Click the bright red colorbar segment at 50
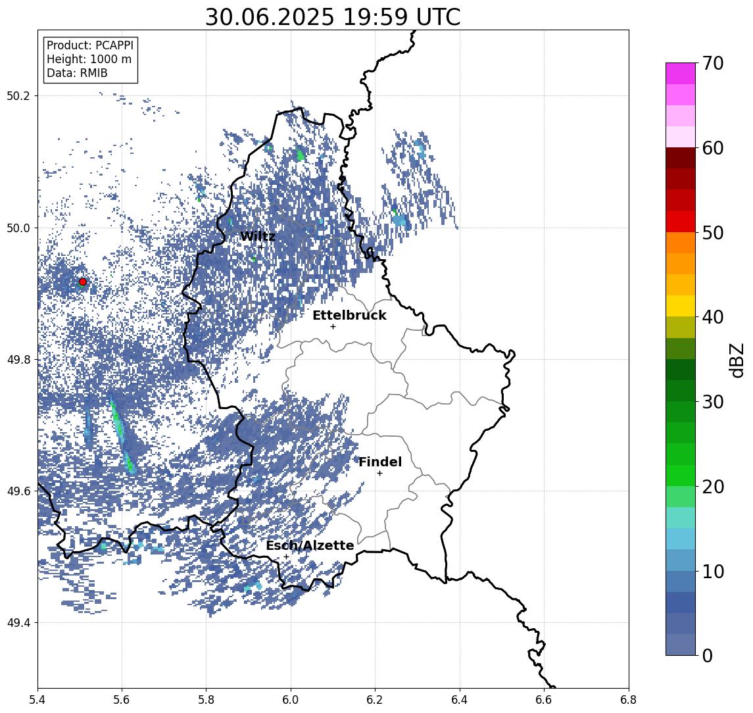This screenshot has height=713, width=753. [681, 222]
